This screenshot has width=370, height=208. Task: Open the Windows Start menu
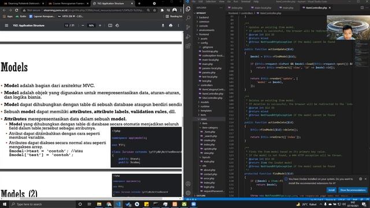[5, 204]
